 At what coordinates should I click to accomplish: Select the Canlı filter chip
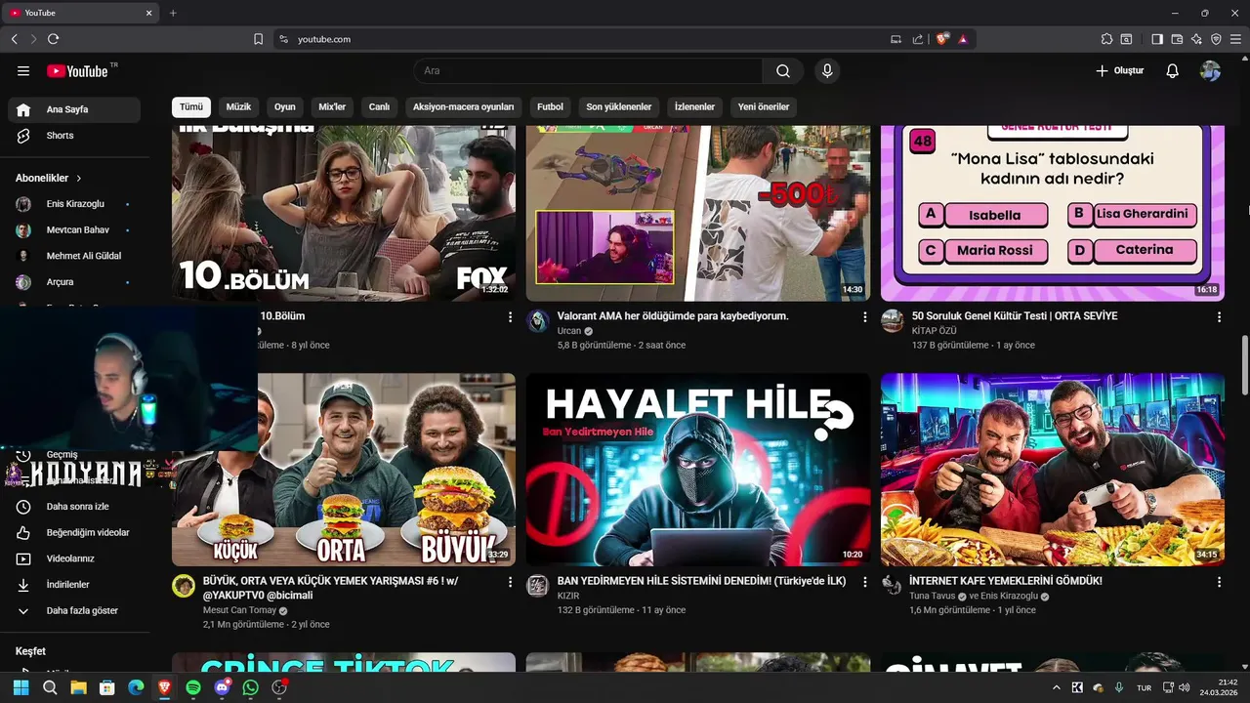pyautogui.click(x=379, y=106)
